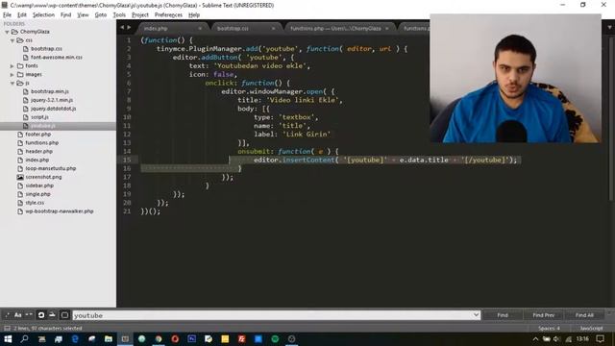Click the footer.php file icon
Image resolution: width=615 pixels, height=346 pixels.
20,135
